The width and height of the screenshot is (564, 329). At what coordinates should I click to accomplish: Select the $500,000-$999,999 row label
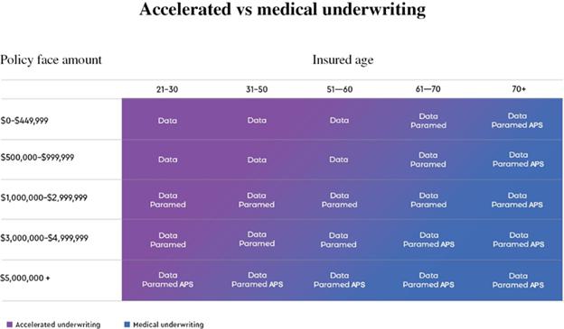pos(37,158)
